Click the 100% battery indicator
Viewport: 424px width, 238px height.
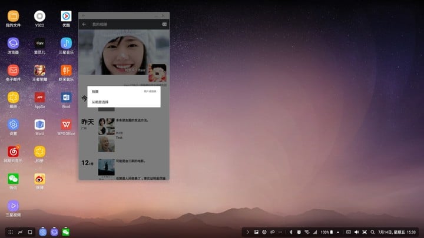[327, 232]
